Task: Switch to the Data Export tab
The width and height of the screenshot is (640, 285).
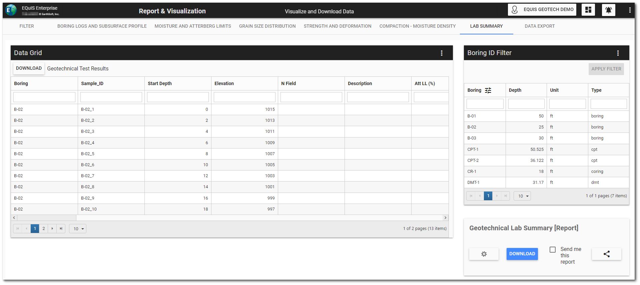Action: pyautogui.click(x=539, y=26)
